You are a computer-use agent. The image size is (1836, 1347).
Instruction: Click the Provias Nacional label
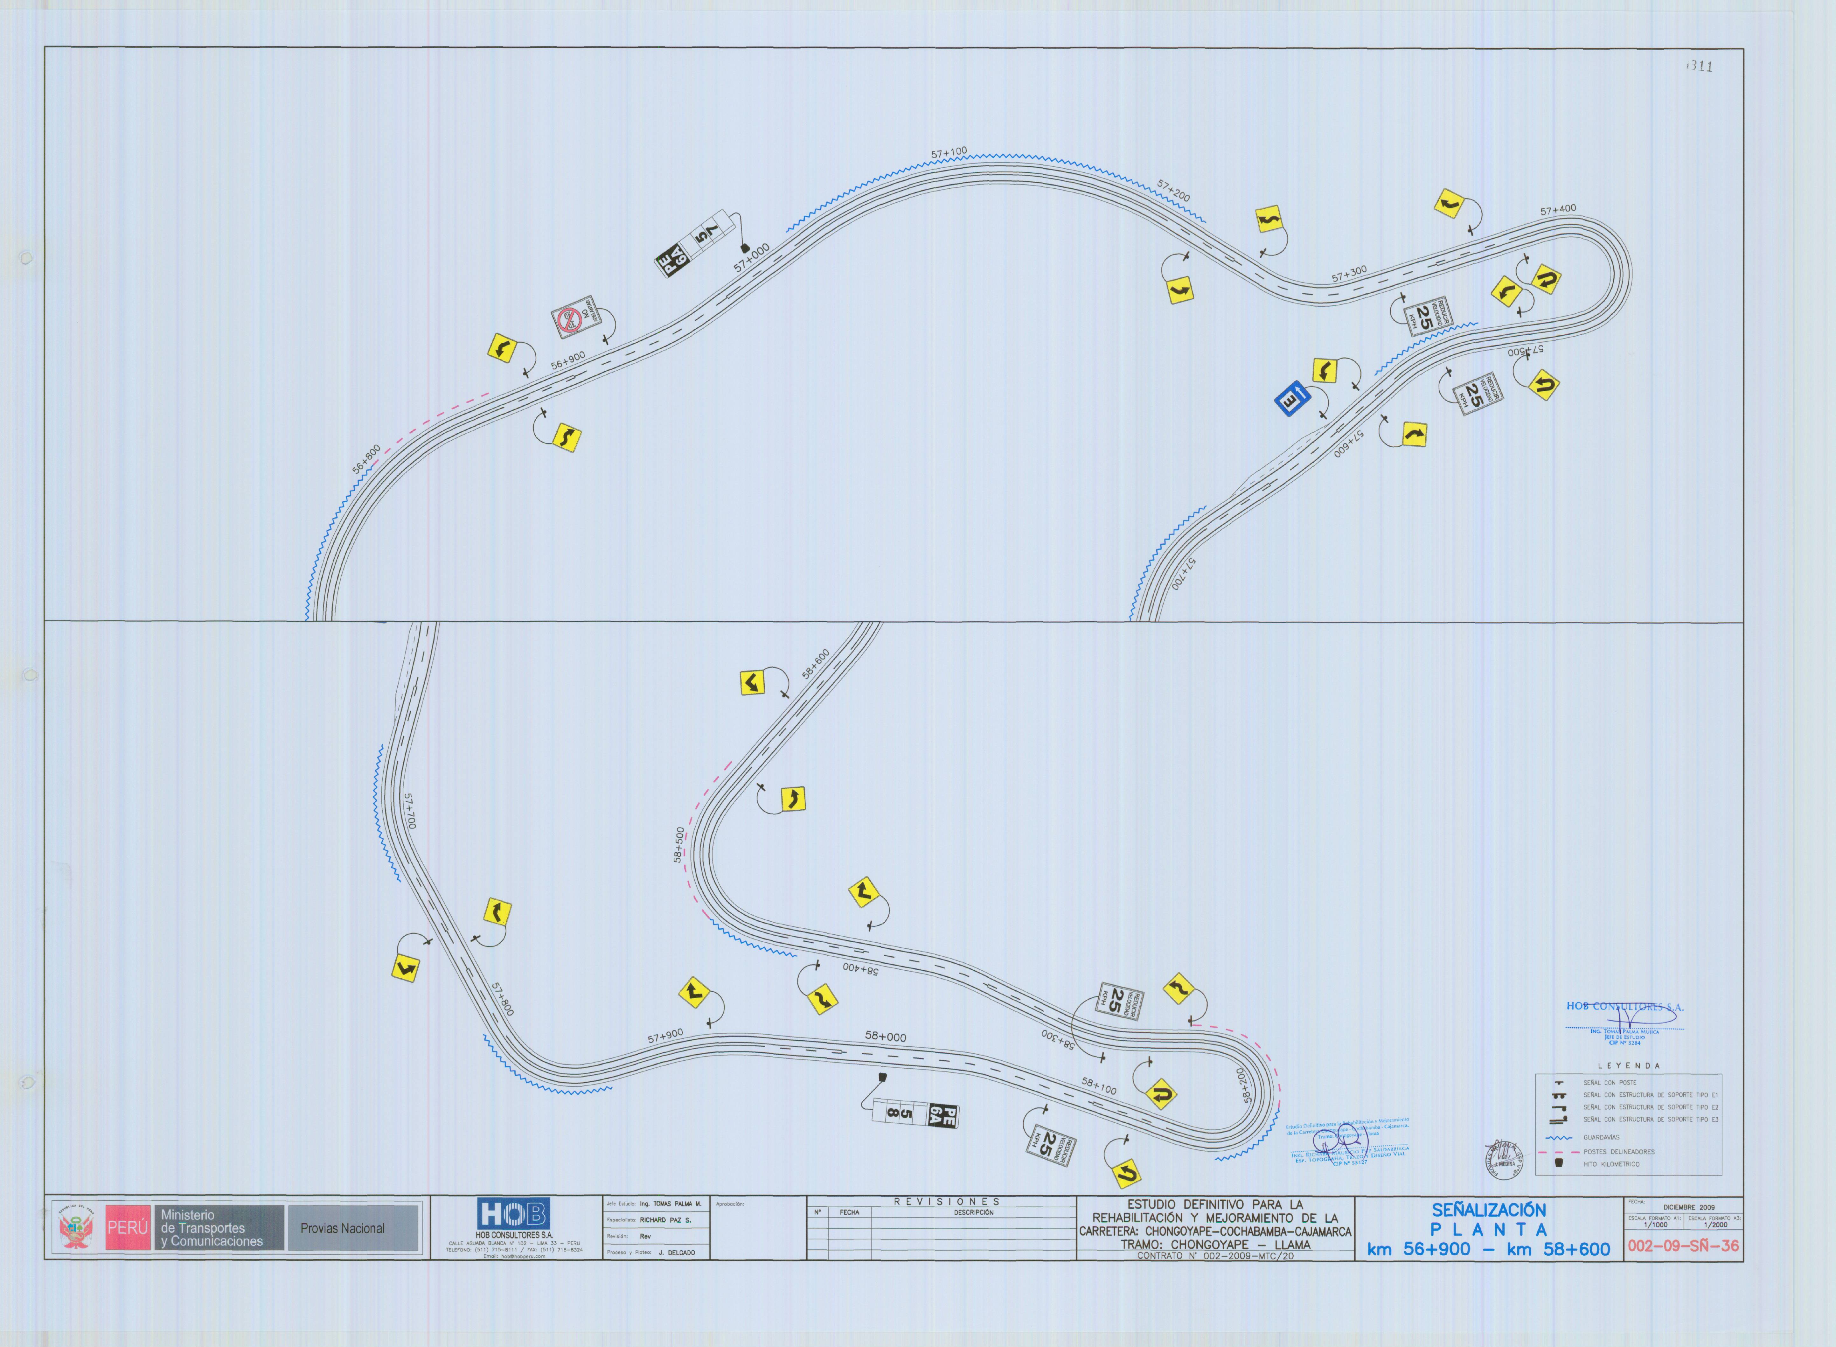click(342, 1228)
